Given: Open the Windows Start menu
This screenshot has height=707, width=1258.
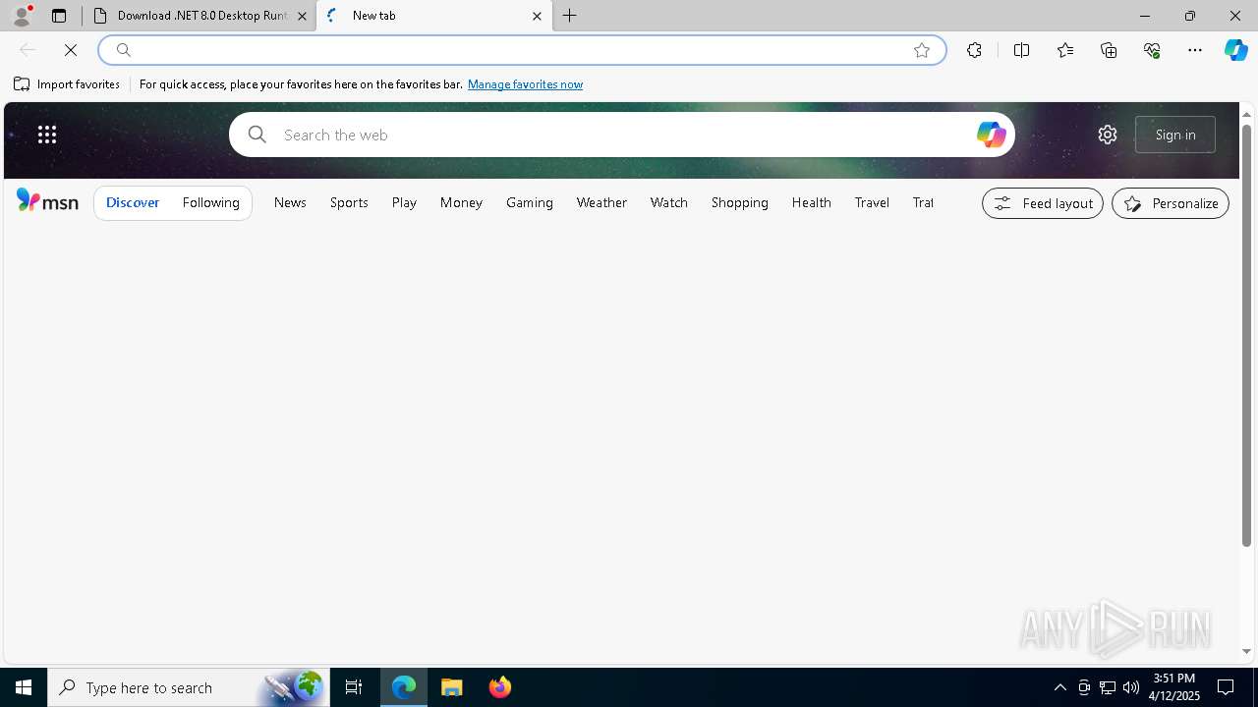Looking at the screenshot, I should 24,687.
